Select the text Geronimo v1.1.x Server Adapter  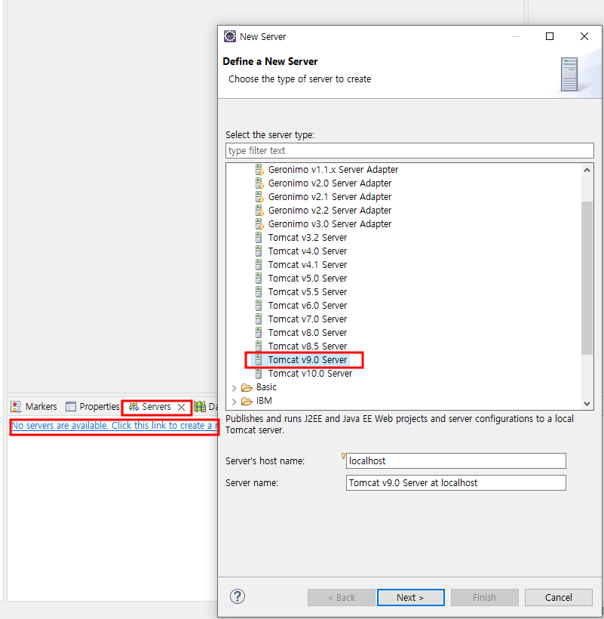tap(333, 170)
